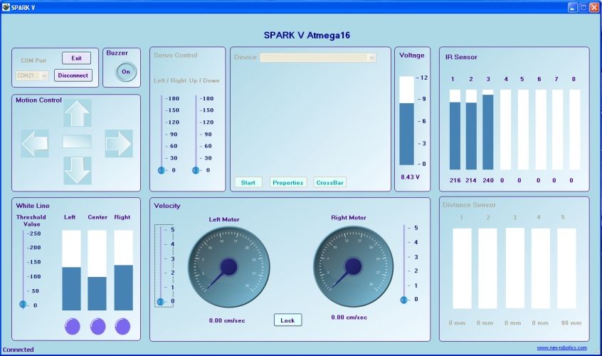Click the 180 mark on Left/Right servo scale

(x=172, y=98)
